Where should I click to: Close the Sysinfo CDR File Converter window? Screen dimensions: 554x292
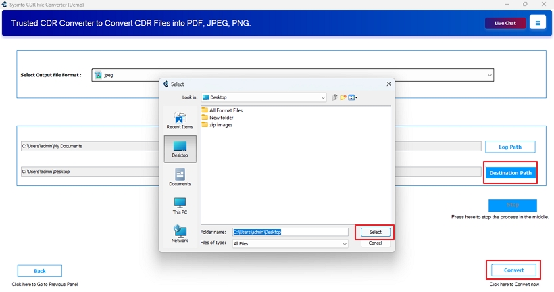click(544, 4)
